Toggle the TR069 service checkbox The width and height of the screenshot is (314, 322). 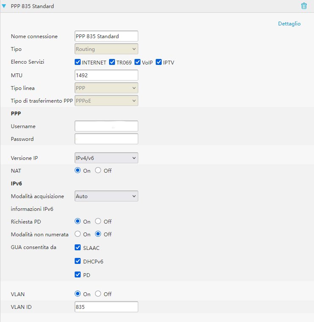coord(112,62)
